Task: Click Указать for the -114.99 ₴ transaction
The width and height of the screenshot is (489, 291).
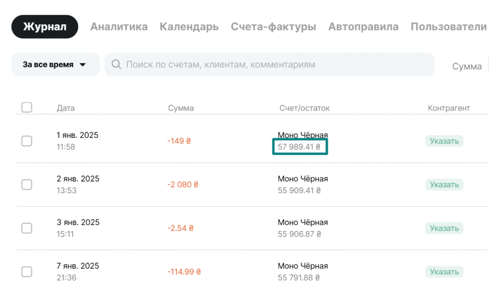Action: [444, 272]
